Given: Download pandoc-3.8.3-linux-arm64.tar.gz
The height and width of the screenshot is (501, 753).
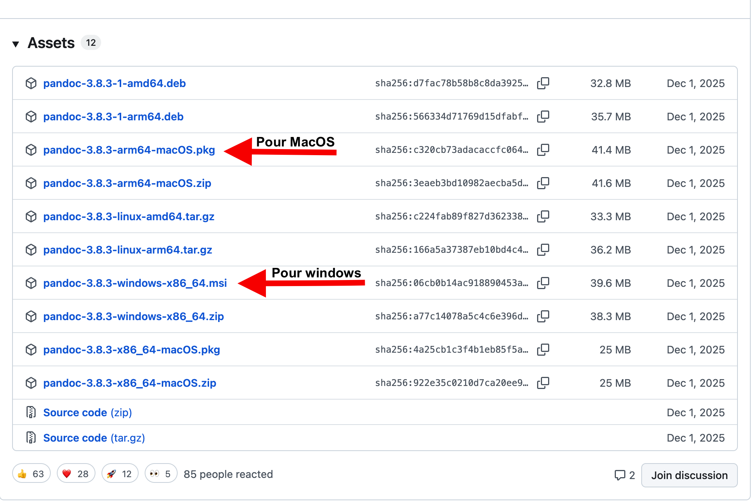Looking at the screenshot, I should tap(127, 250).
